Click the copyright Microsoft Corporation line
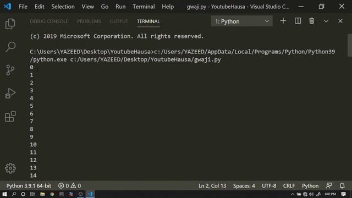The height and width of the screenshot is (198, 352). pos(117,36)
